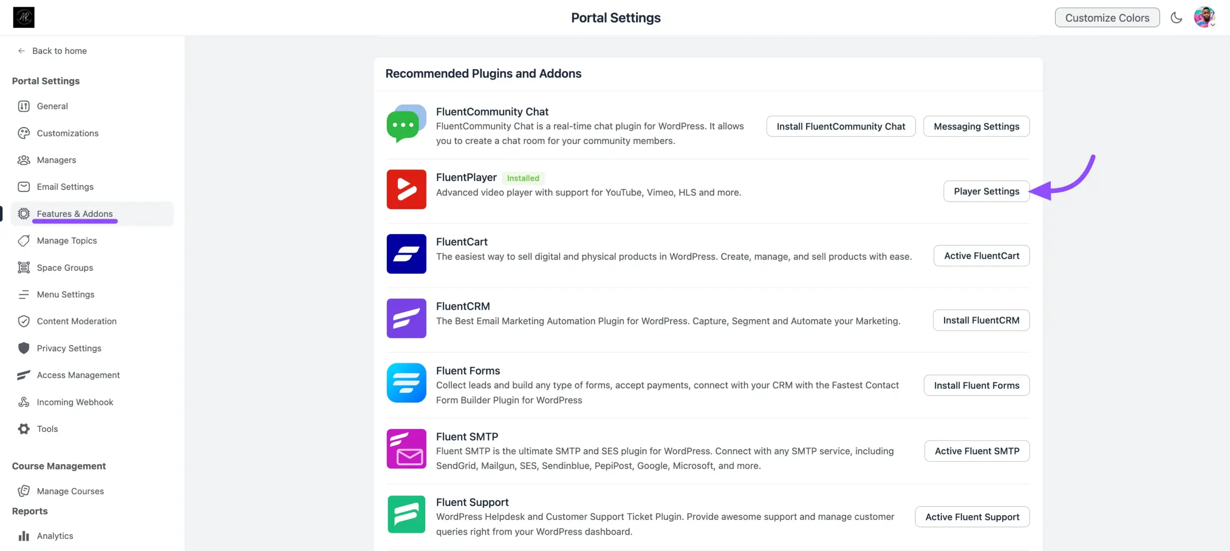The image size is (1230, 551).
Task: Click the Tools gear icon
Action: [24, 429]
